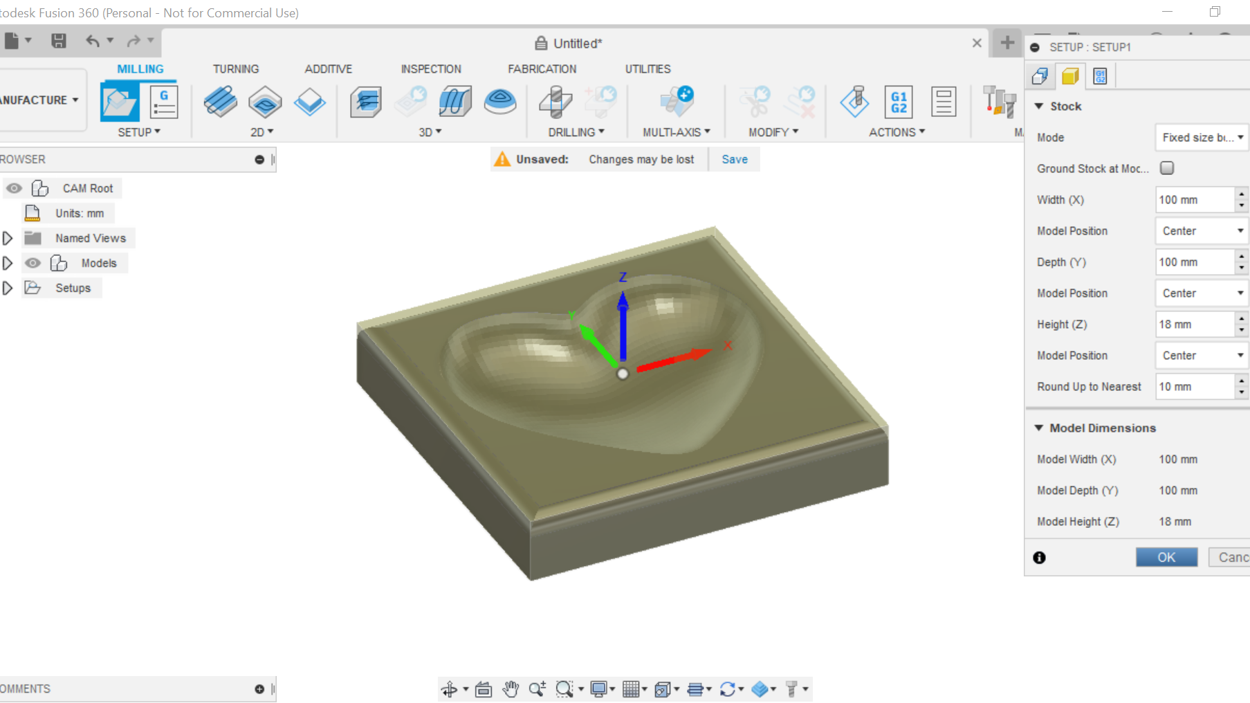The image size is (1250, 703).
Task: Click the Cancel button
Action: click(1229, 558)
